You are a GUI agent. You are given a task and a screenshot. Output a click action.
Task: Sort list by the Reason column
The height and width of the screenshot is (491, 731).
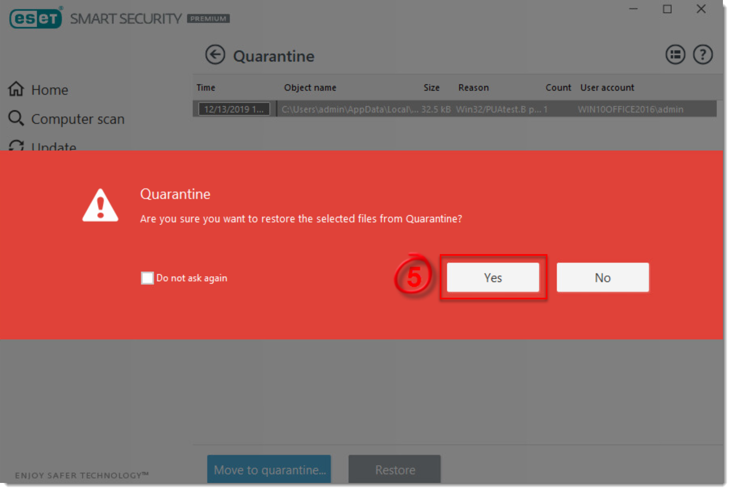(x=473, y=87)
